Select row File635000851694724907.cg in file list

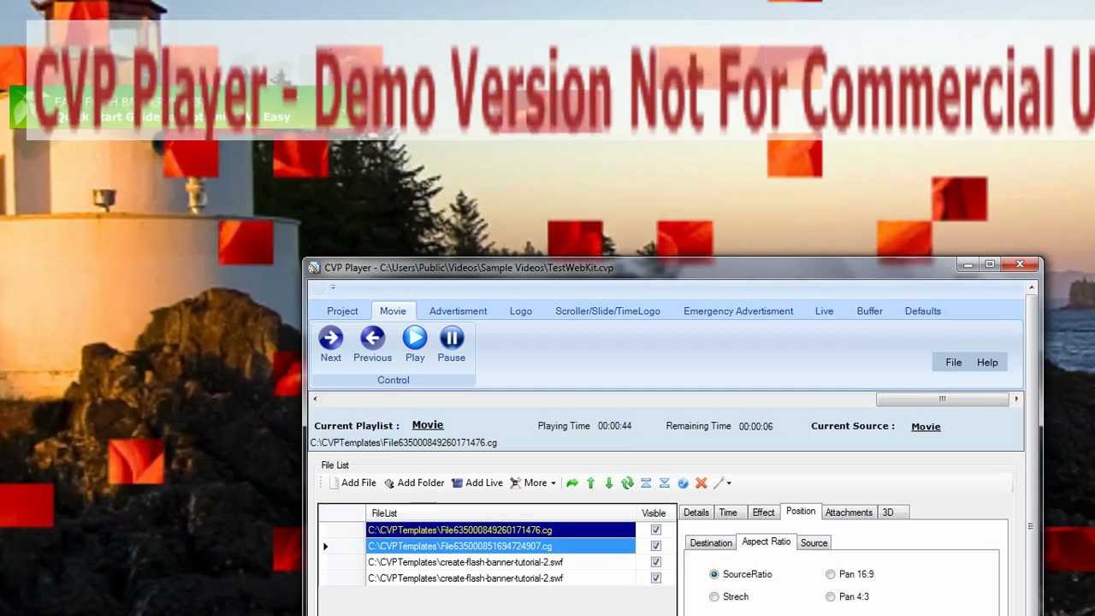tap(500, 546)
